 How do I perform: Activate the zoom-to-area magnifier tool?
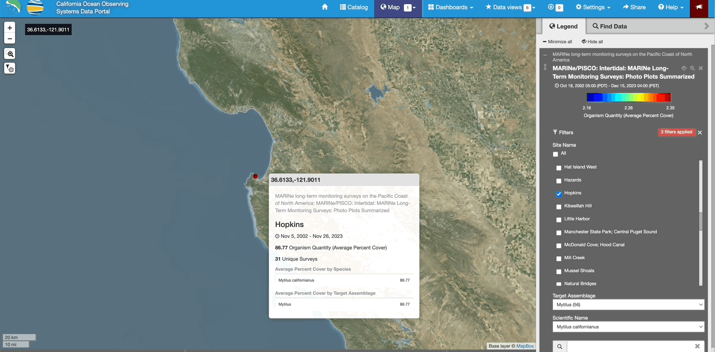[10, 54]
